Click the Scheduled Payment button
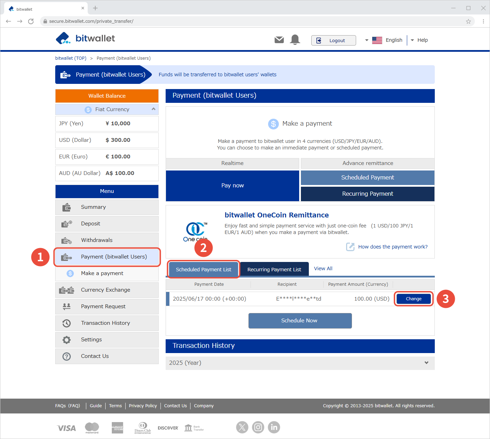 pos(367,178)
